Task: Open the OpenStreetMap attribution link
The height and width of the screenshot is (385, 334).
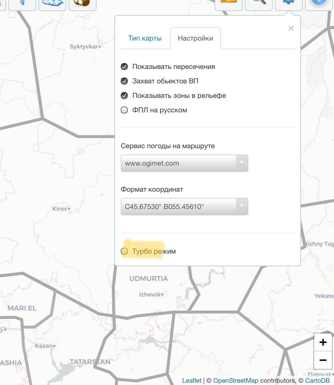Action: (236, 380)
